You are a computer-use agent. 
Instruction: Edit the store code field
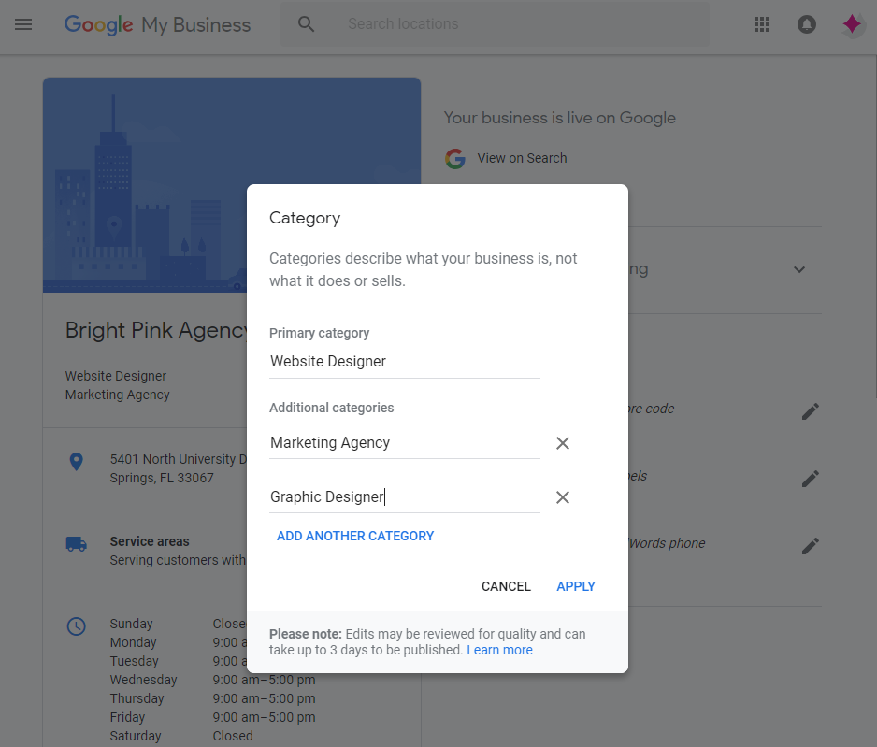[811, 411]
